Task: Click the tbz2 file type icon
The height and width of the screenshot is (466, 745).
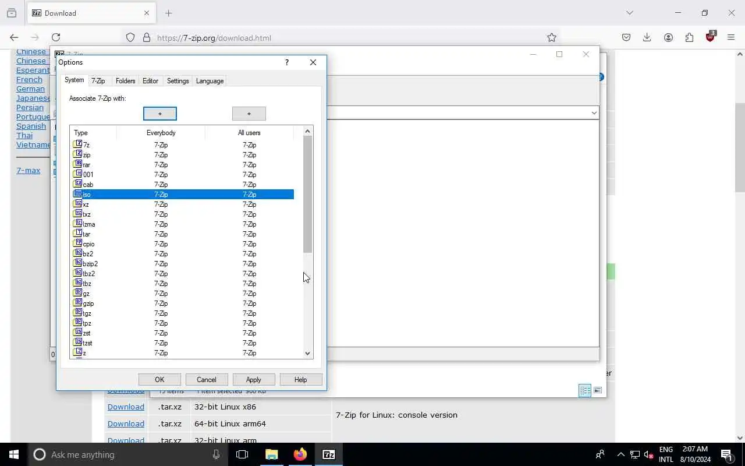Action: point(78,273)
